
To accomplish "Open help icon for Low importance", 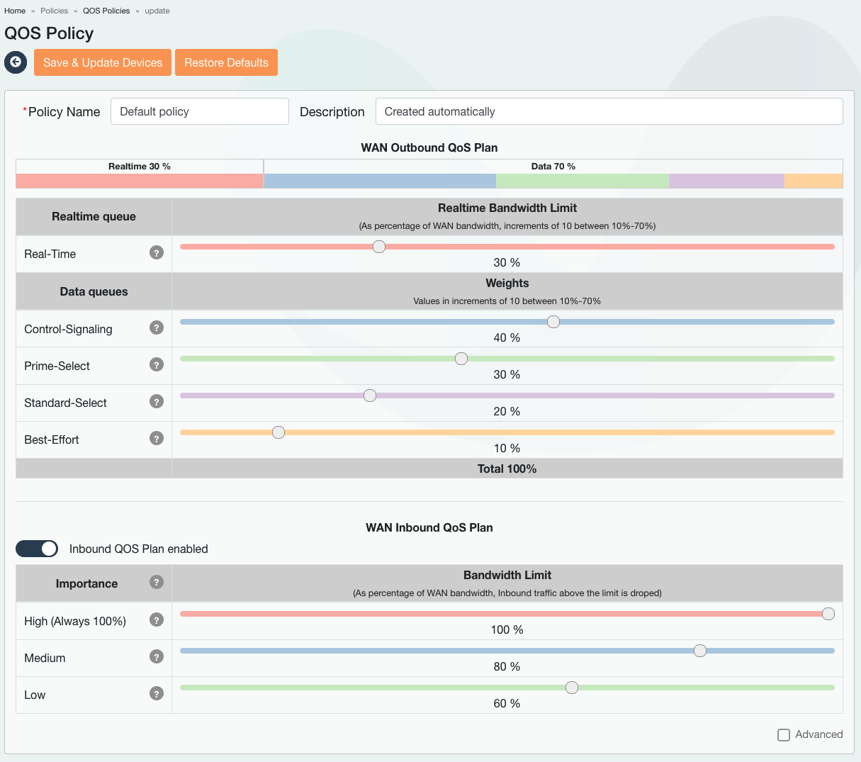I will [157, 693].
